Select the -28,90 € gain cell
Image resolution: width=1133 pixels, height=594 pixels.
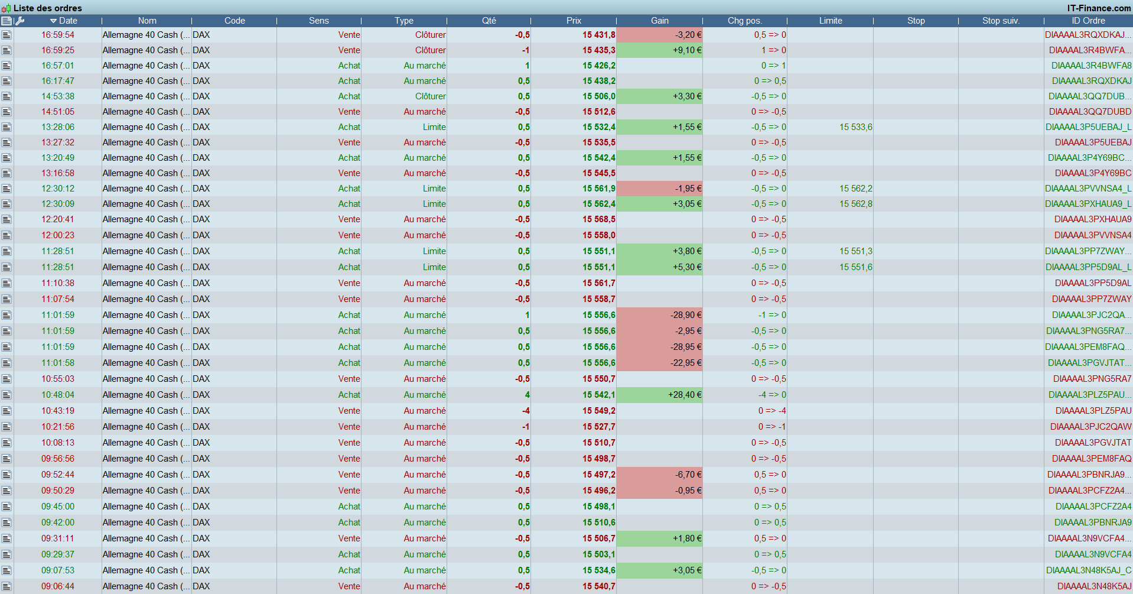coord(660,315)
